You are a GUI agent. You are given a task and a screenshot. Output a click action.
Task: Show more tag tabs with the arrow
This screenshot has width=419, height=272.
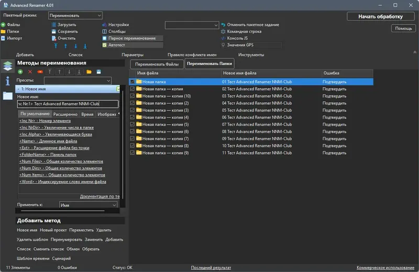(x=119, y=114)
